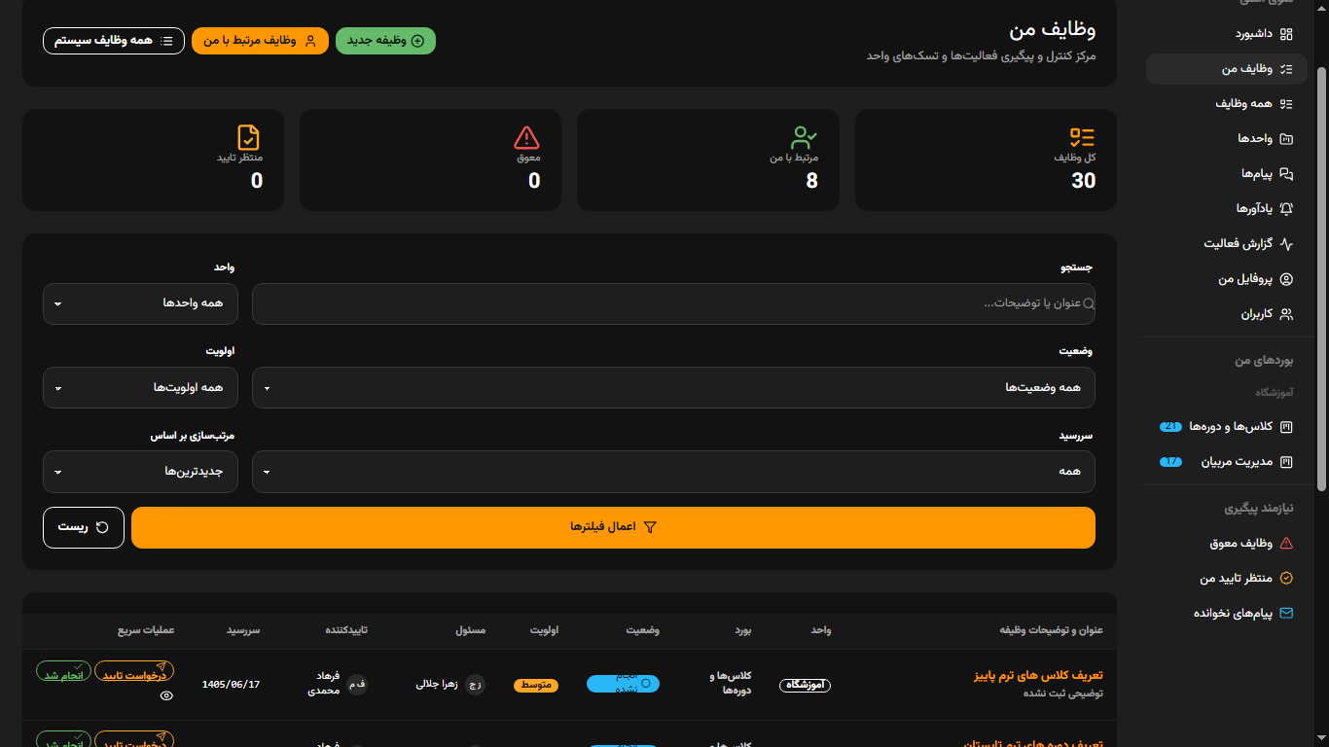Open the وضعیت dropdown (همه وضعیت‌ها)

pos(673,388)
